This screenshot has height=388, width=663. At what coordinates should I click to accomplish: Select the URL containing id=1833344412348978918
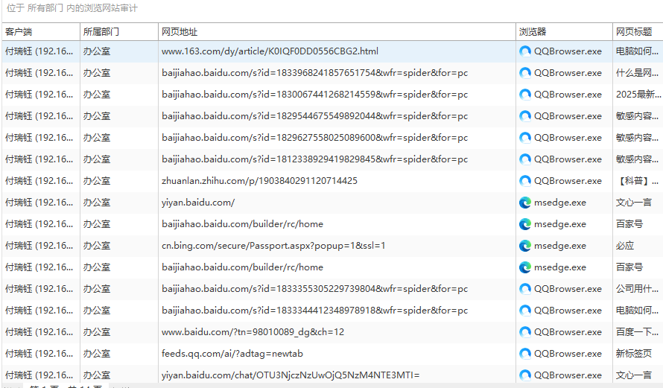click(314, 311)
